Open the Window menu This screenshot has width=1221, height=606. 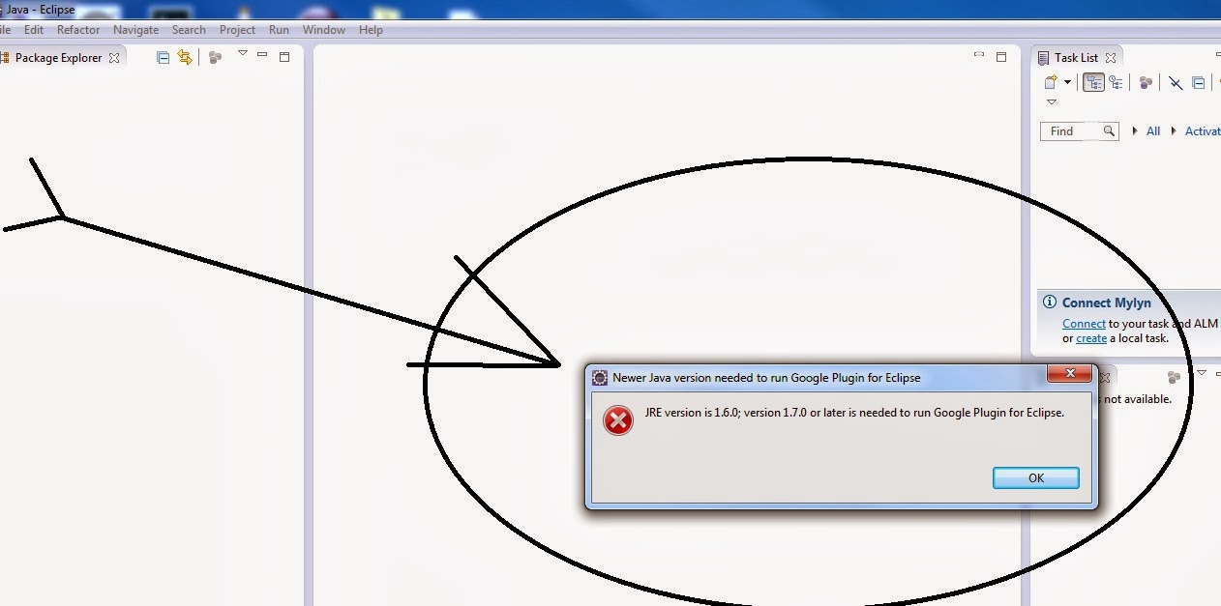coord(324,30)
